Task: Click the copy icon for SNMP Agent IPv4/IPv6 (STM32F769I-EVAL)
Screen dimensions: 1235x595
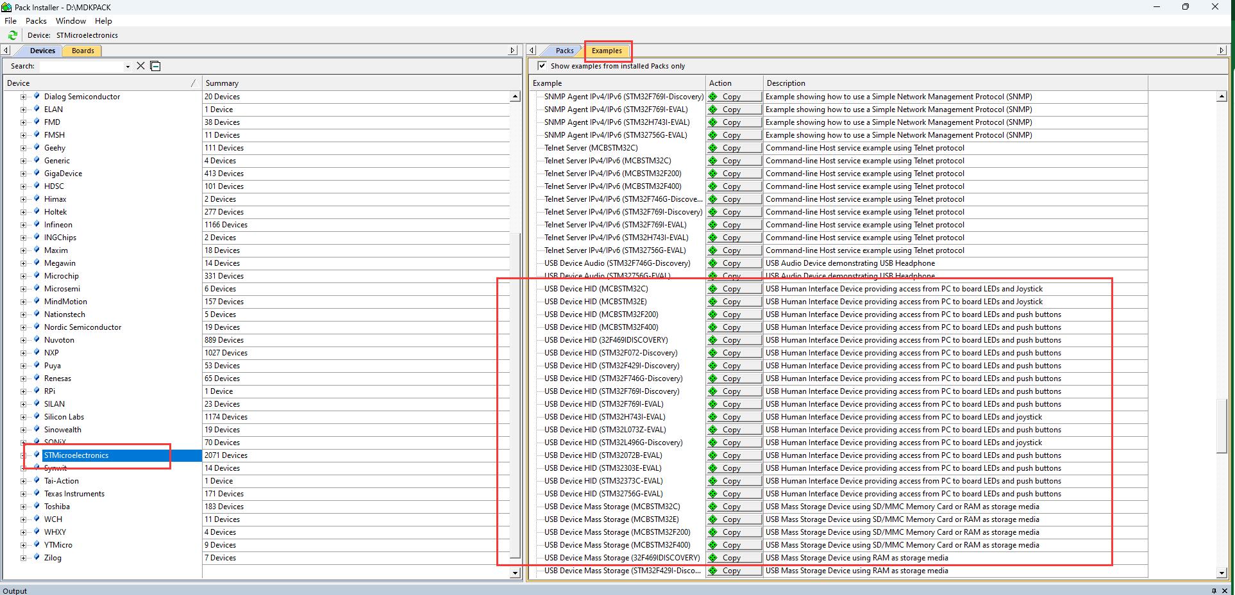Action: coord(713,110)
